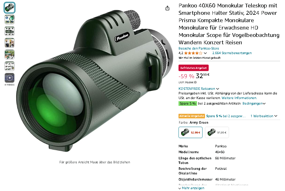285x191 pixels.
Task: Open the star rating breakdown chevron
Action: click(x=205, y=53)
